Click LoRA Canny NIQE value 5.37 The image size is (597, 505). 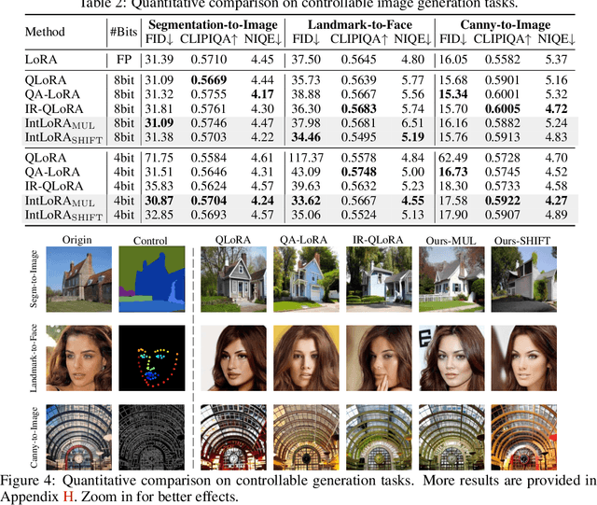(x=556, y=60)
